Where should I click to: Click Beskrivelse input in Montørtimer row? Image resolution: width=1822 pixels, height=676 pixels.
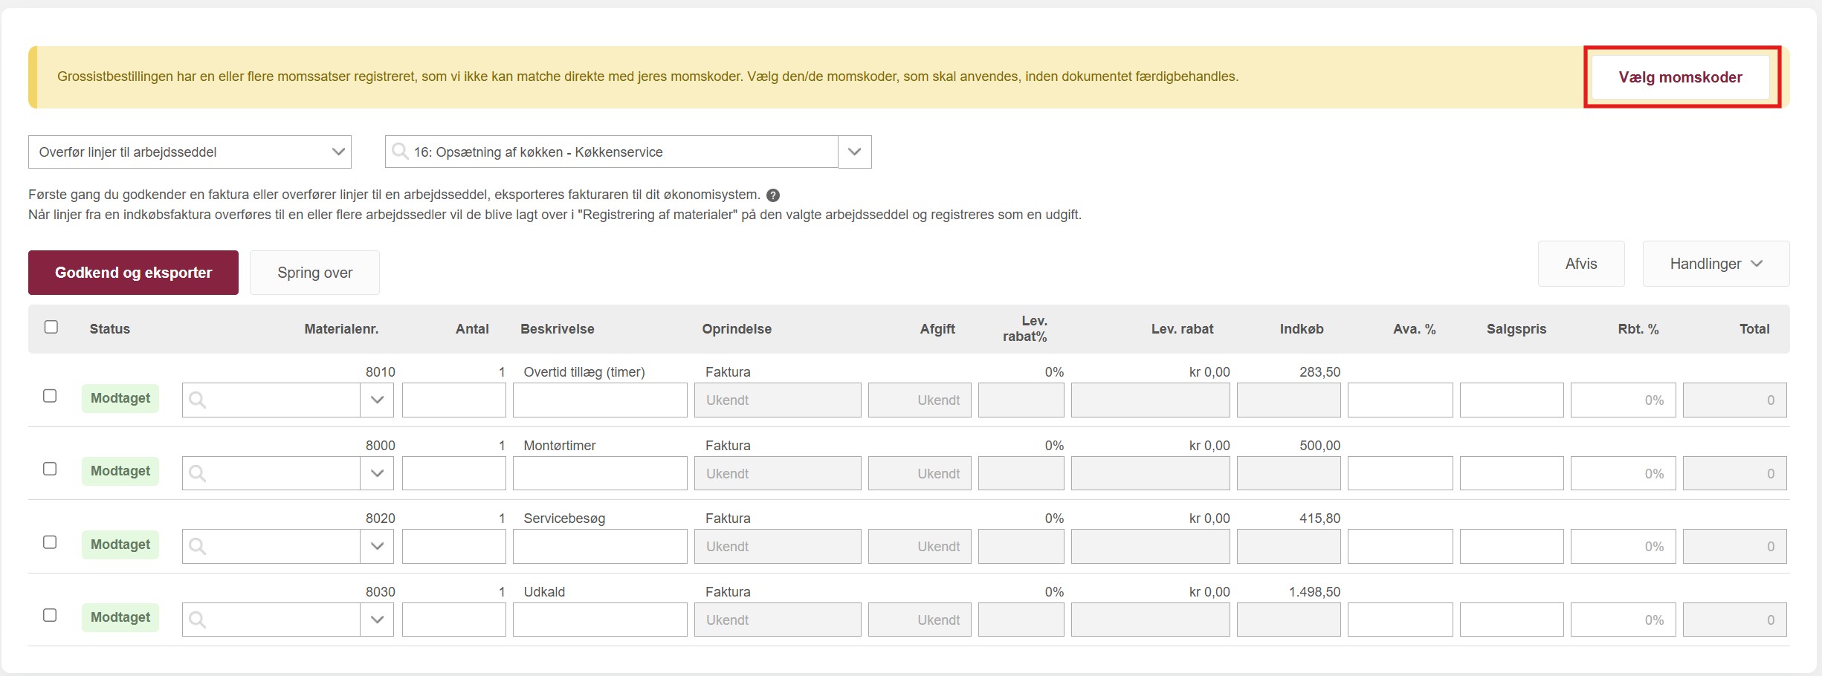pyautogui.click(x=600, y=473)
